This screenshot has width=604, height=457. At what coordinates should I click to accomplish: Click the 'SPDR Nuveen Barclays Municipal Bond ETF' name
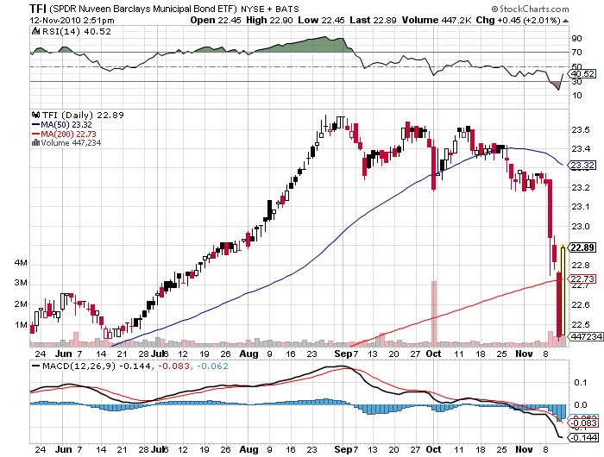143,9
